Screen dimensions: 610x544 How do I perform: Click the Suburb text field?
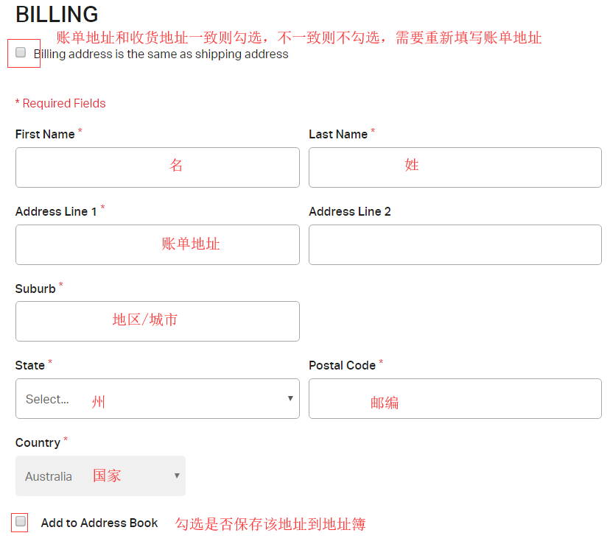pos(157,321)
